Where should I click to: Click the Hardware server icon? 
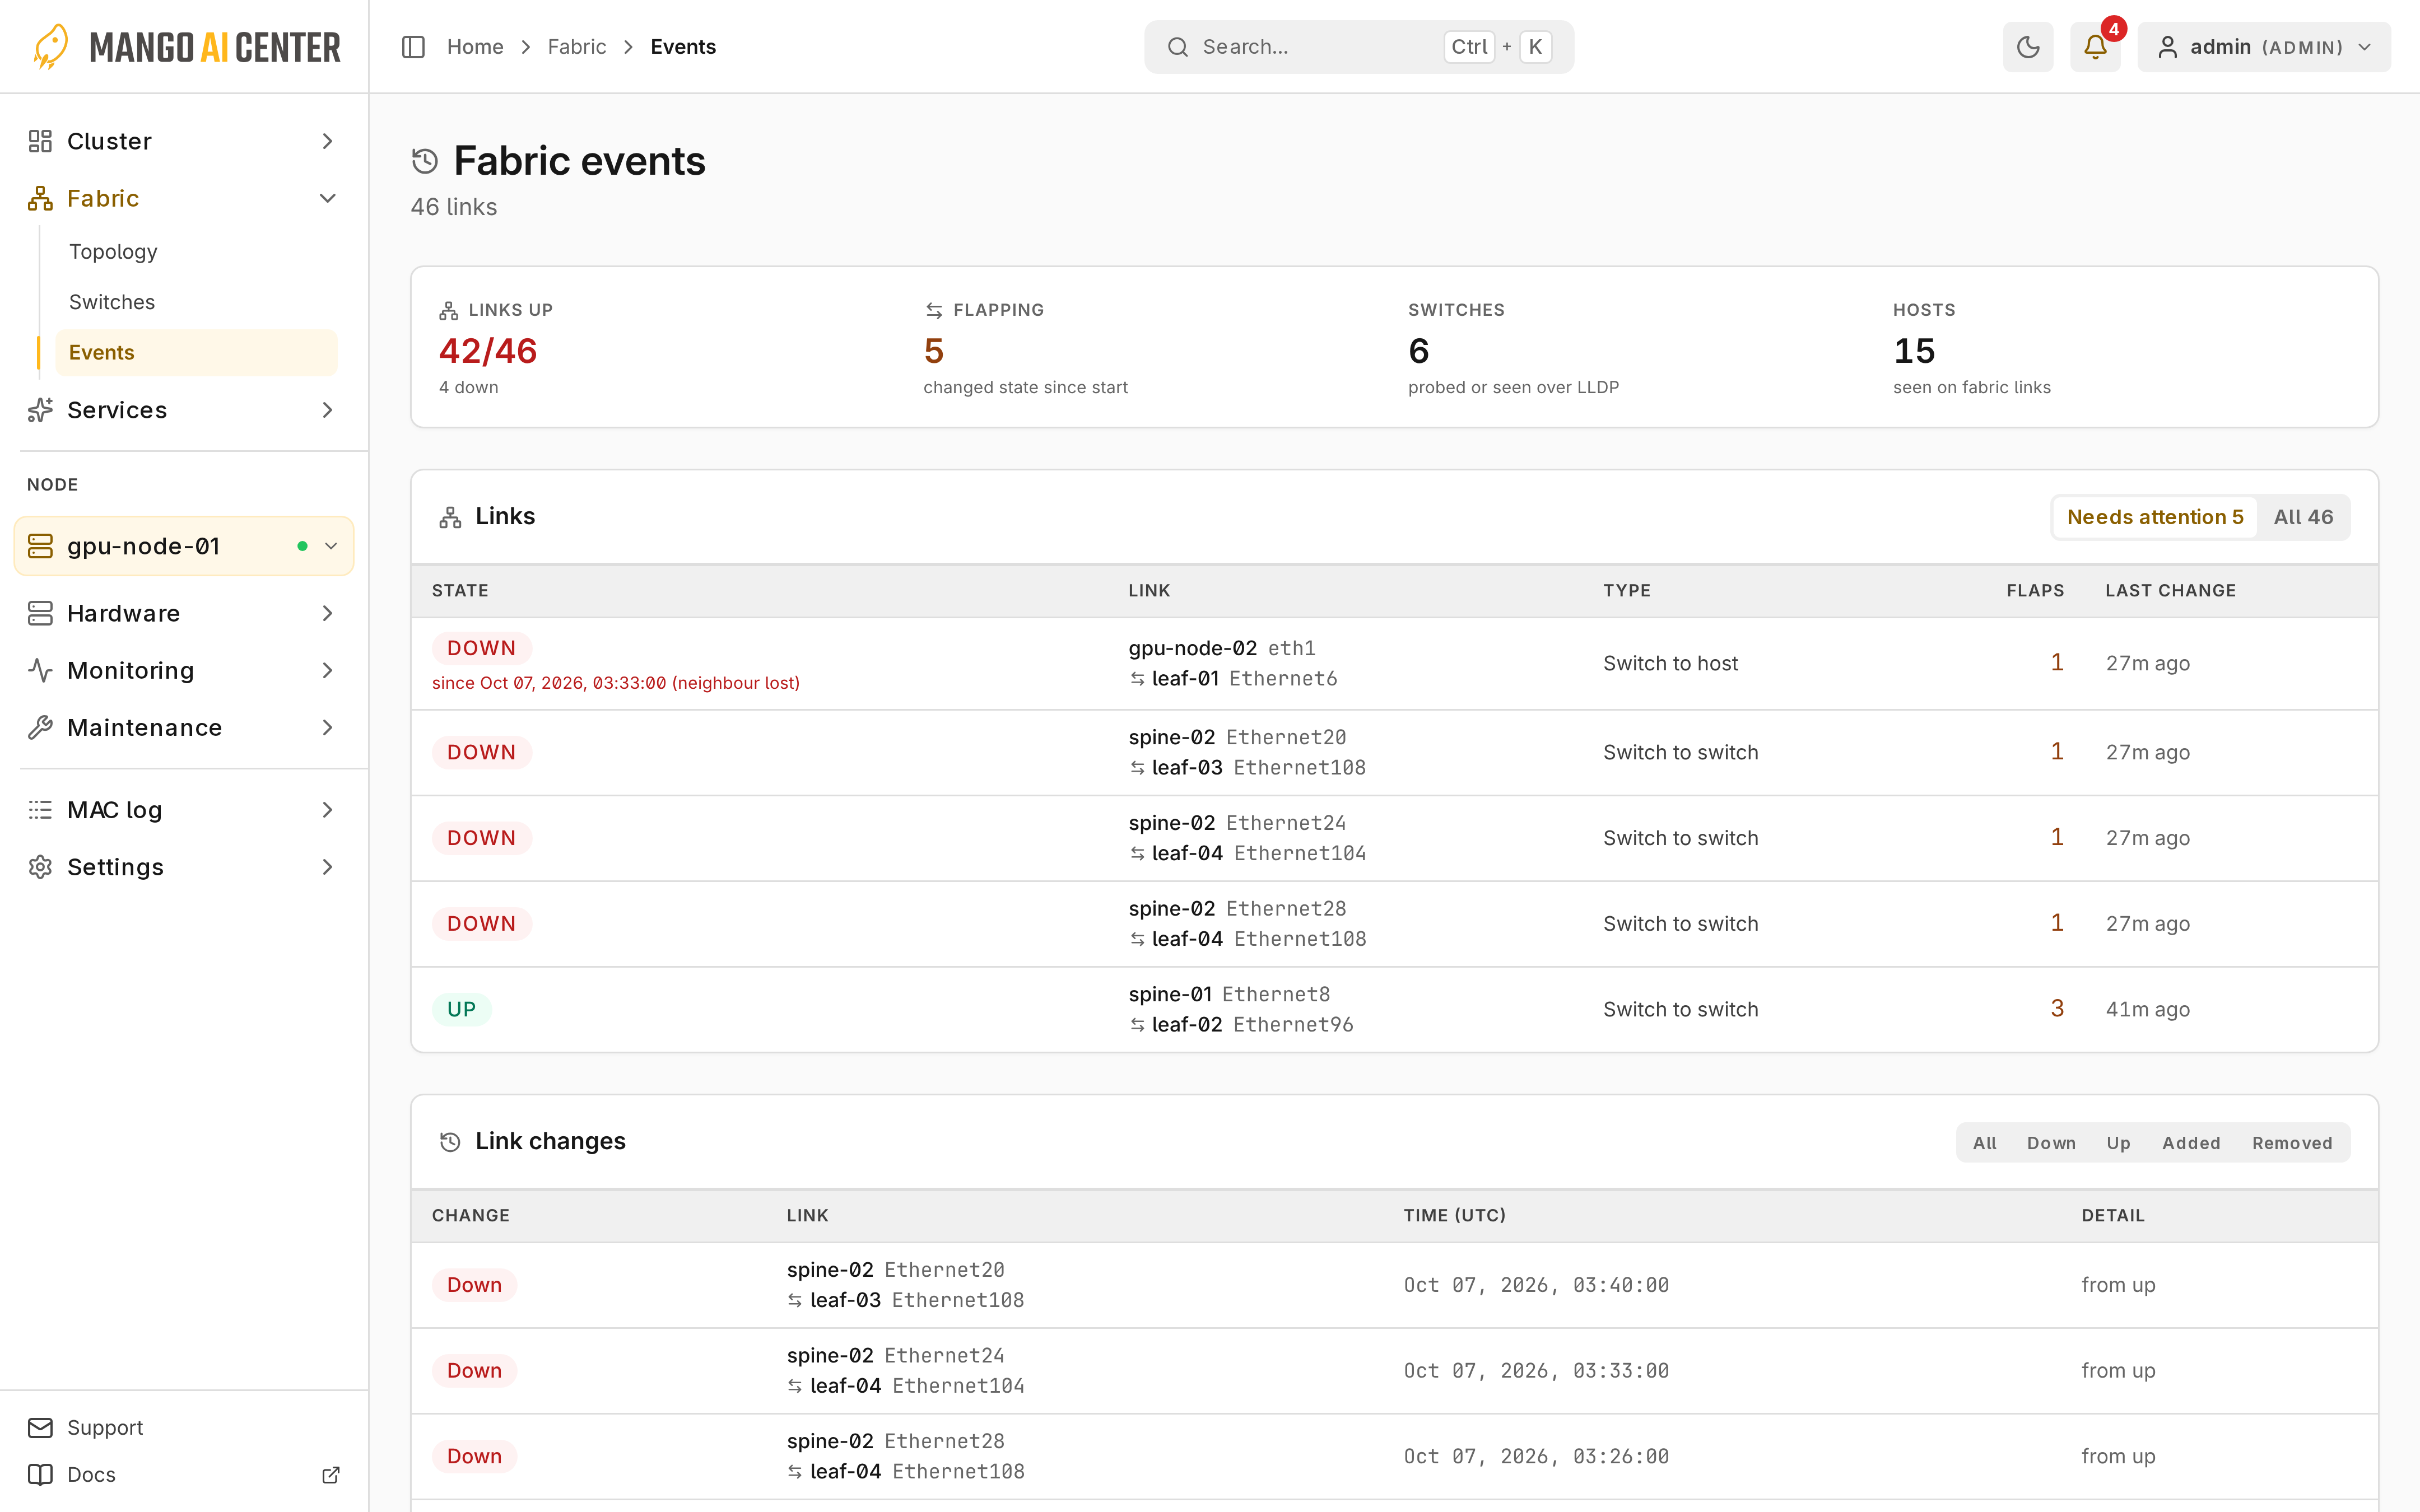coord(40,613)
